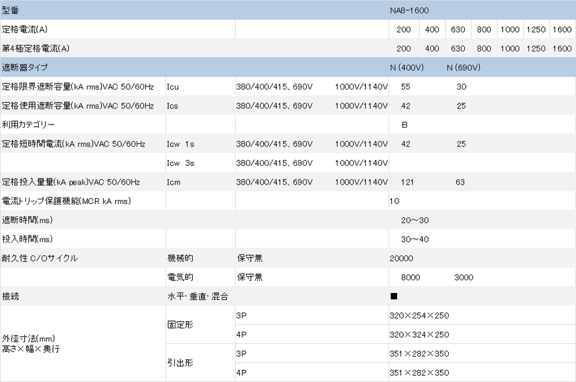The image size is (576, 382).
Task: Select the N (690V) breaker type
Action: click(463, 68)
